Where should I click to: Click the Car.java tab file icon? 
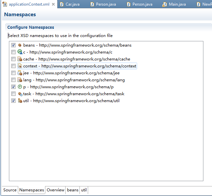coord(62,4)
